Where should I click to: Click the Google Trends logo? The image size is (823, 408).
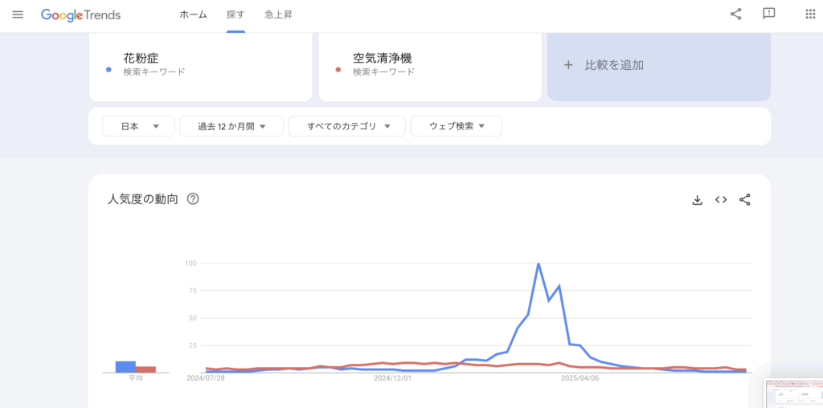(81, 15)
